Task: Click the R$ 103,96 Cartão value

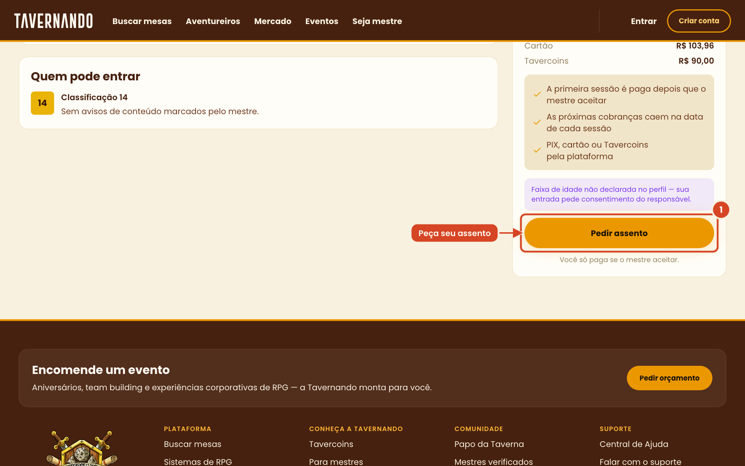Action: [695, 46]
